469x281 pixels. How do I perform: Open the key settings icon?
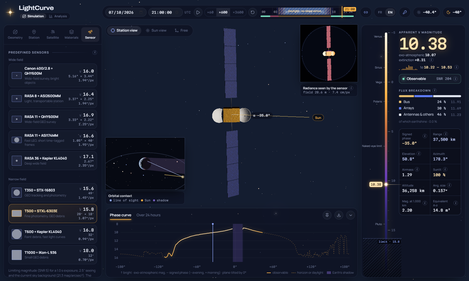click(x=405, y=12)
